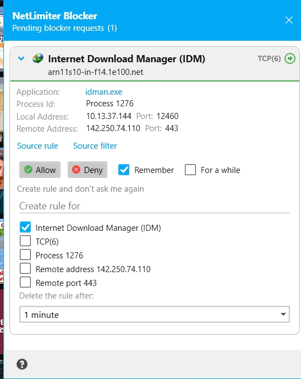Check the Process 1276 rule checkbox

(x=25, y=255)
